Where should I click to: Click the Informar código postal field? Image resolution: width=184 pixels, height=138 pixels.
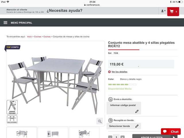click(124, 108)
